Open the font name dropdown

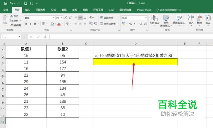point(54,18)
